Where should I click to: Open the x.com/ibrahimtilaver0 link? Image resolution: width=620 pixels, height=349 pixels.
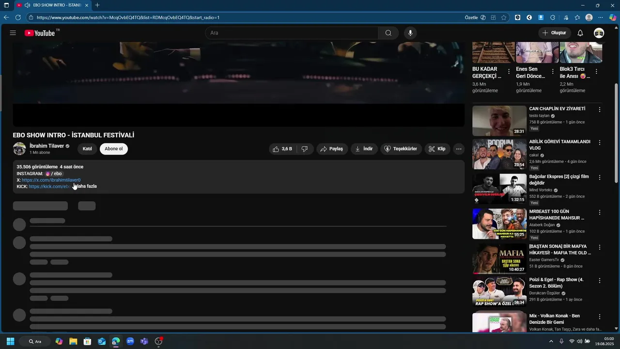tap(51, 180)
